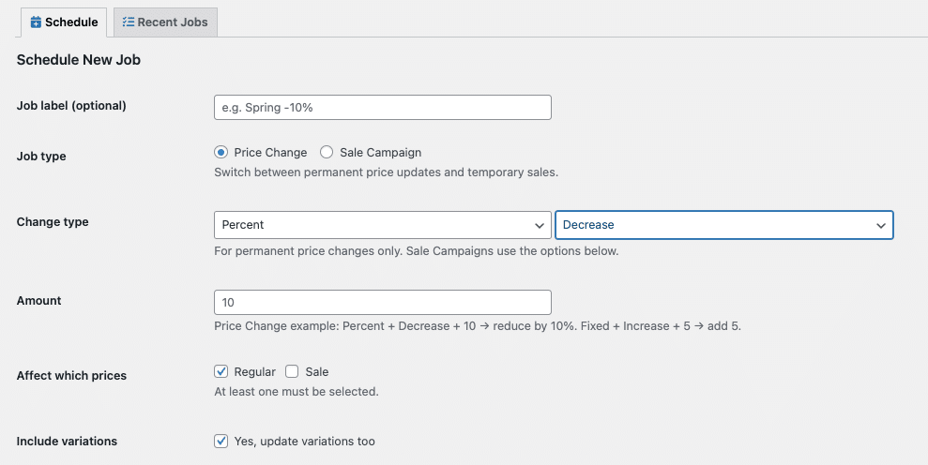This screenshot has width=928, height=465.
Task: Open the Recent Jobs tab
Action: (165, 22)
